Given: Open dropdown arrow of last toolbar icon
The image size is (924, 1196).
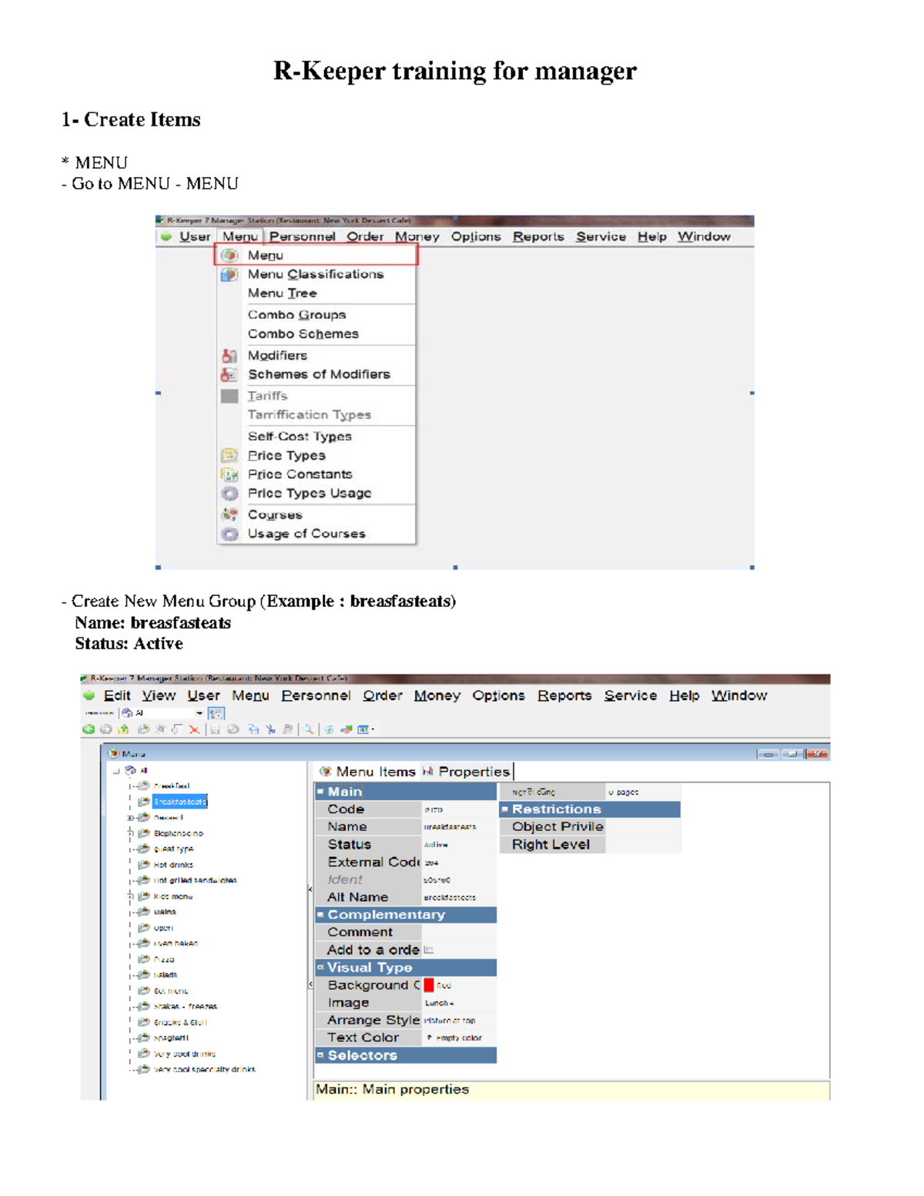Looking at the screenshot, I should (x=373, y=729).
